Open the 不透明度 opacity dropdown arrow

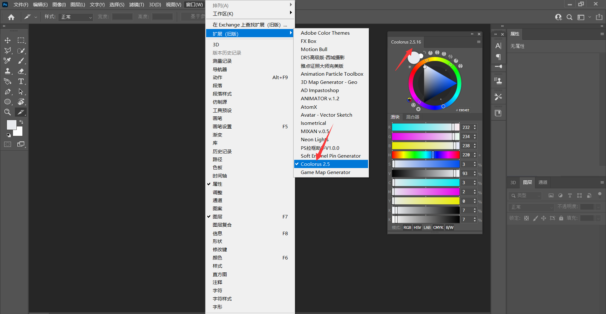coord(598,207)
